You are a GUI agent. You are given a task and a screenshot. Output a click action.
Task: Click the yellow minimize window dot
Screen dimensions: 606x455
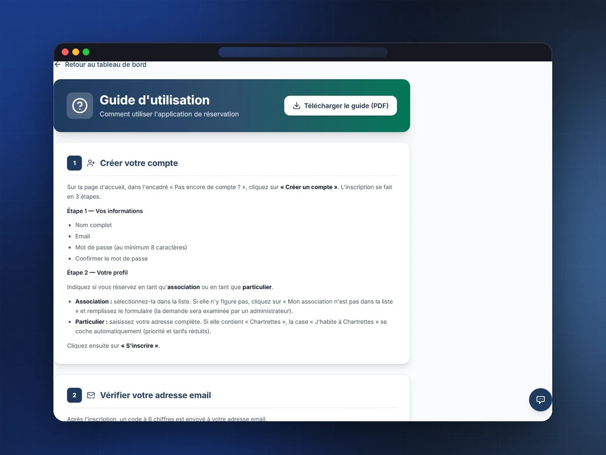(x=76, y=52)
